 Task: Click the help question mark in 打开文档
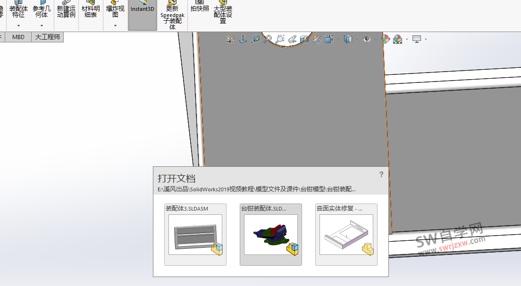point(381,174)
